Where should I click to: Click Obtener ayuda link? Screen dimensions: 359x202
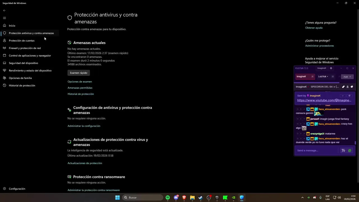pyautogui.click(x=314, y=28)
